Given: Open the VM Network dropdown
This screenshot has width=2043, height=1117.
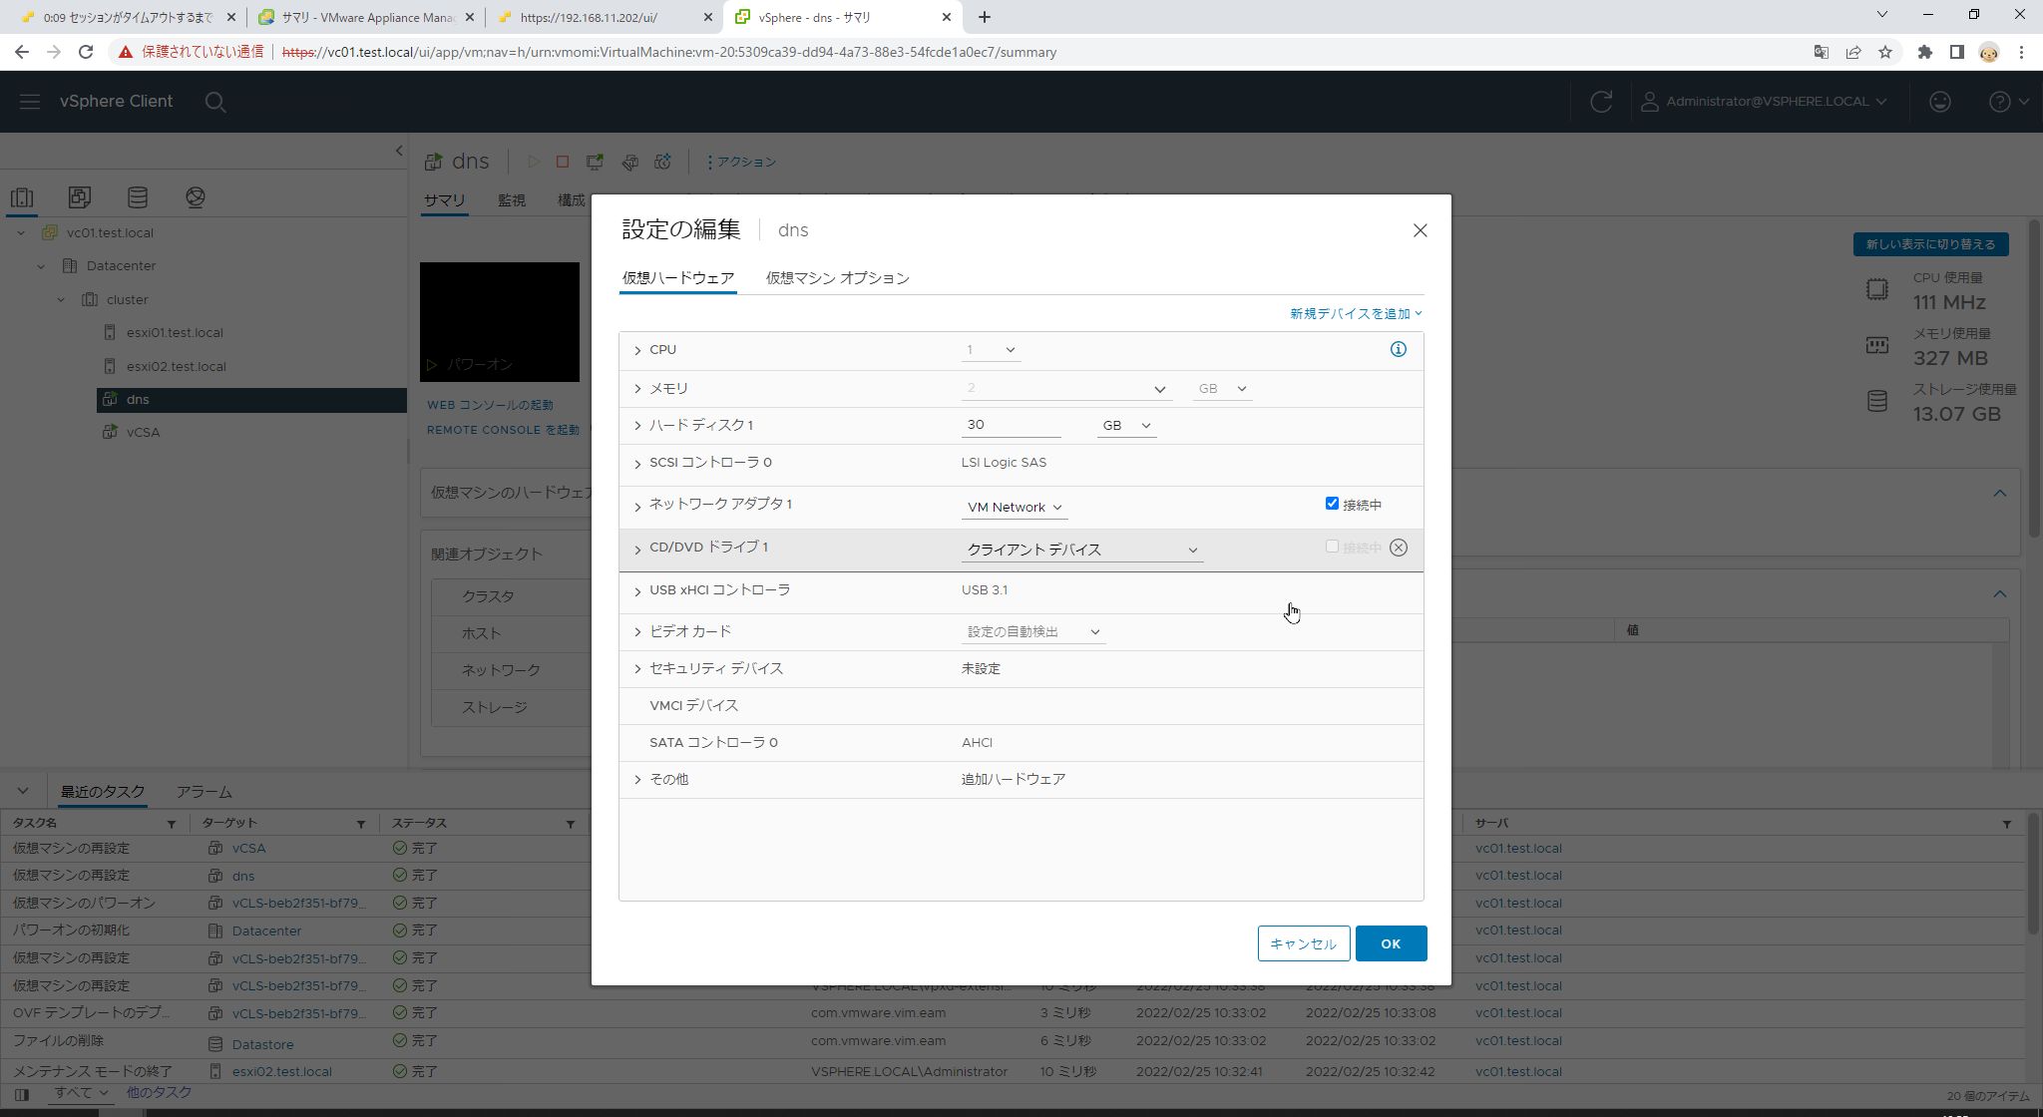Looking at the screenshot, I should pyautogui.click(x=1015, y=508).
